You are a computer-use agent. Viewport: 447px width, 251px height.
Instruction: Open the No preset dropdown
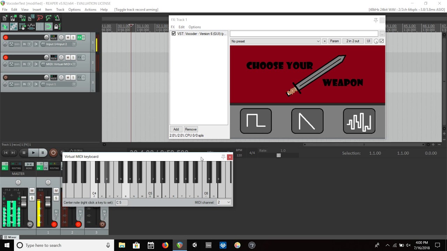coord(275,41)
